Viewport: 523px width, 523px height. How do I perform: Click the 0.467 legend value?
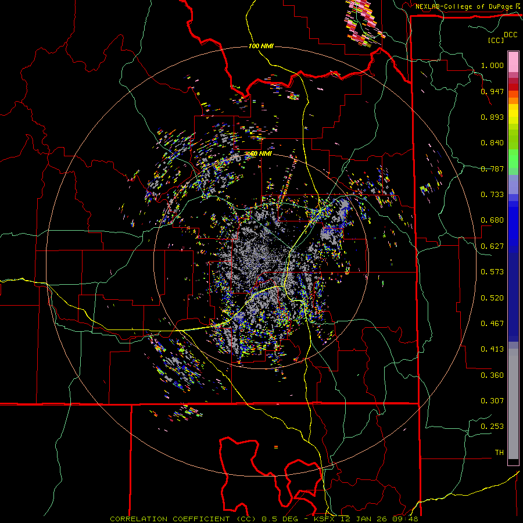click(x=492, y=324)
